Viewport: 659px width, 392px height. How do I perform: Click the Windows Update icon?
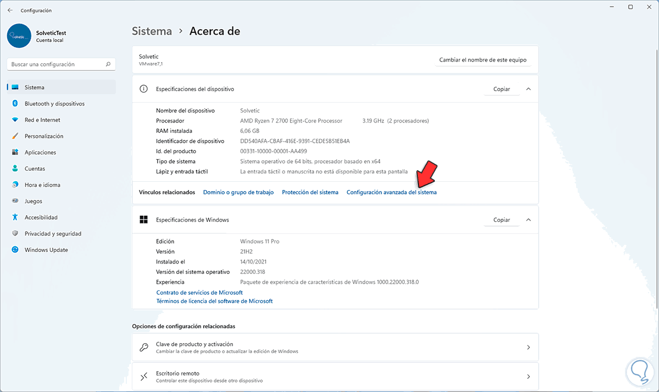(15, 250)
